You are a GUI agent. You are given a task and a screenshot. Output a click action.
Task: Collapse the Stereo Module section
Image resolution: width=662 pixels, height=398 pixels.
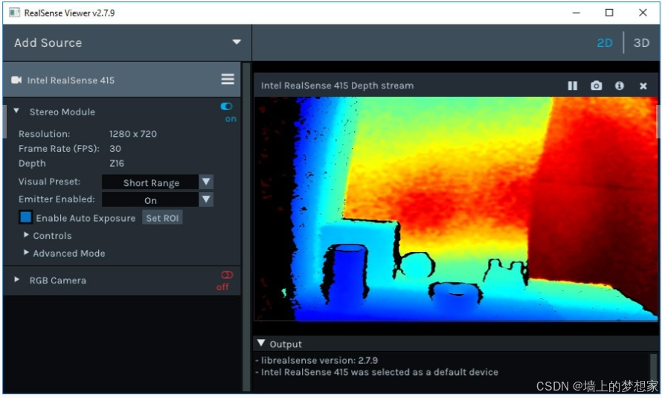coord(16,111)
